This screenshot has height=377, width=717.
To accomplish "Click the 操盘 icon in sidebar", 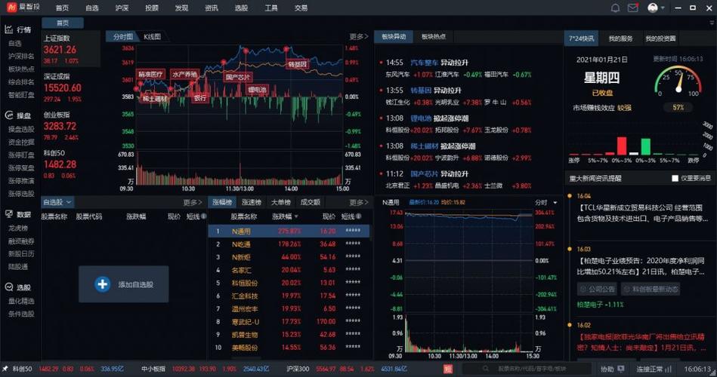I will point(8,115).
